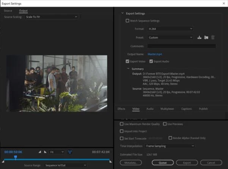This screenshot has width=228, height=169.
Task: Click the out-point triangle at timeline end
Action: 110,161
